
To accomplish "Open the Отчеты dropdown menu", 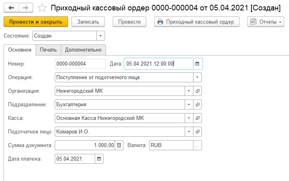I will coord(265,22).
